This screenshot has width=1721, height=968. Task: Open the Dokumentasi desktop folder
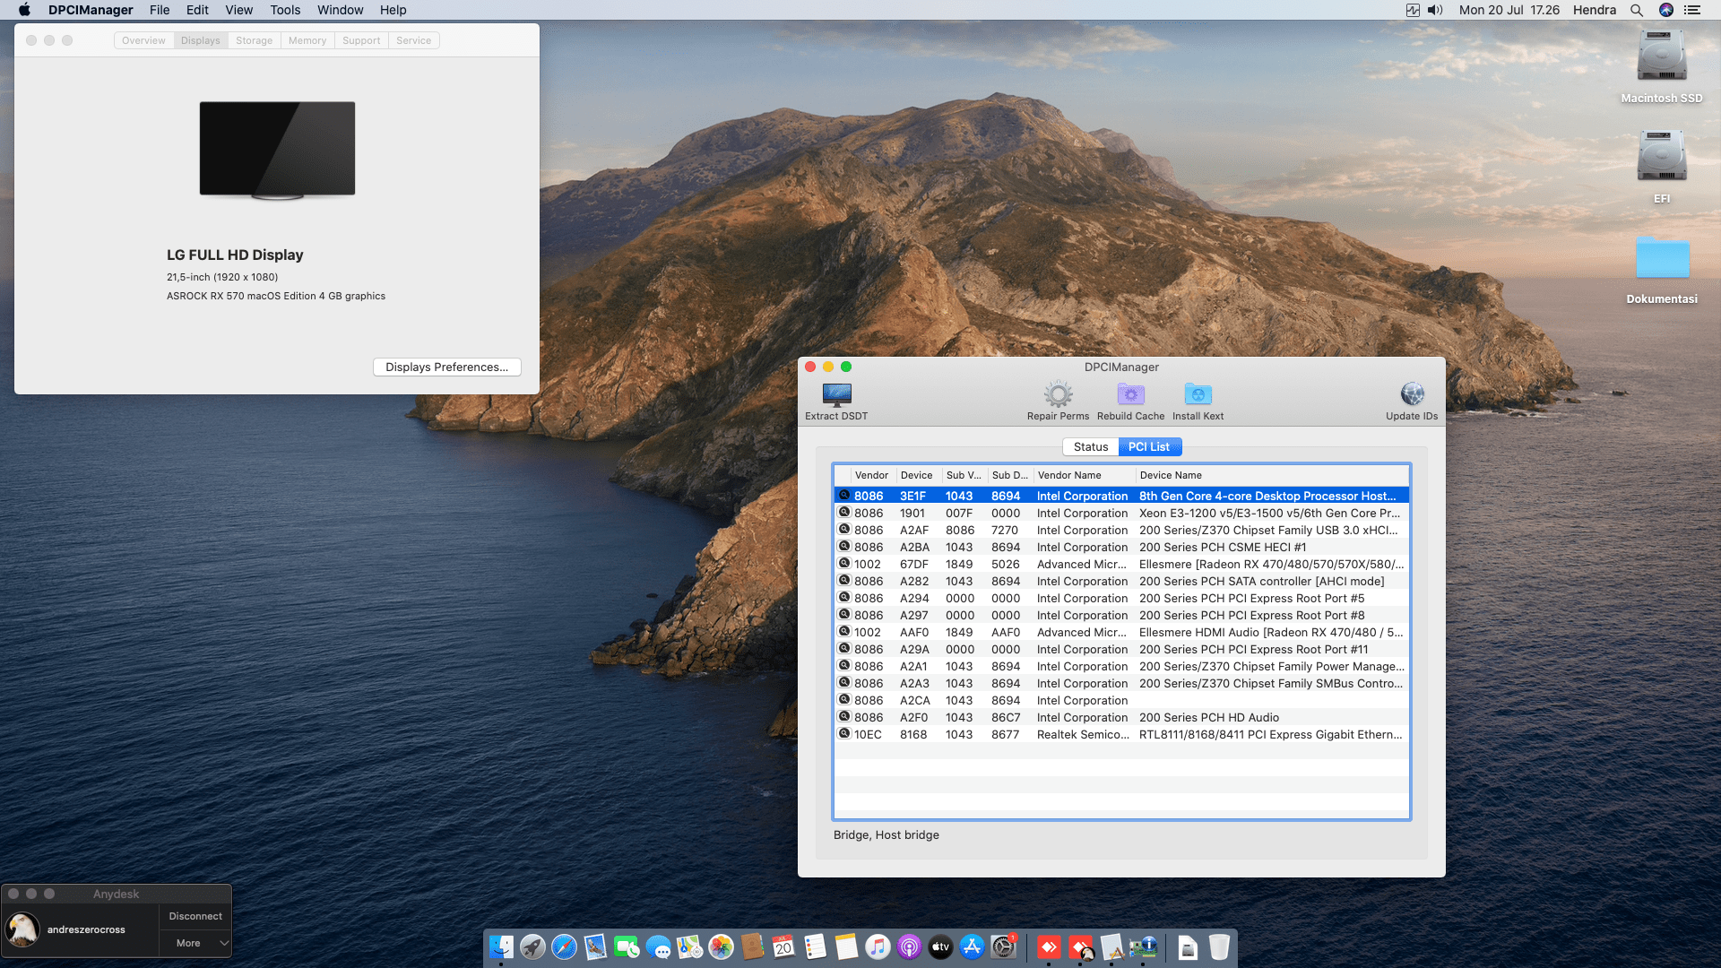coord(1661,269)
